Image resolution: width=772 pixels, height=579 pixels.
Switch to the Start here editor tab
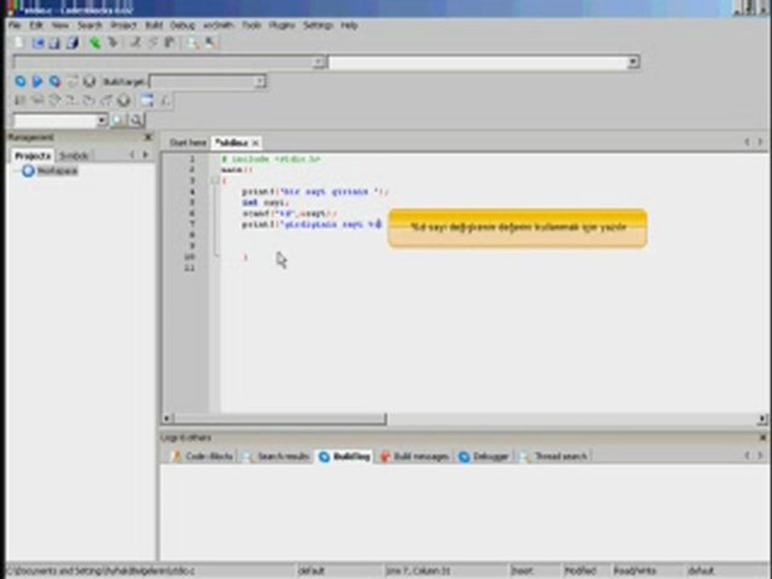(x=187, y=143)
